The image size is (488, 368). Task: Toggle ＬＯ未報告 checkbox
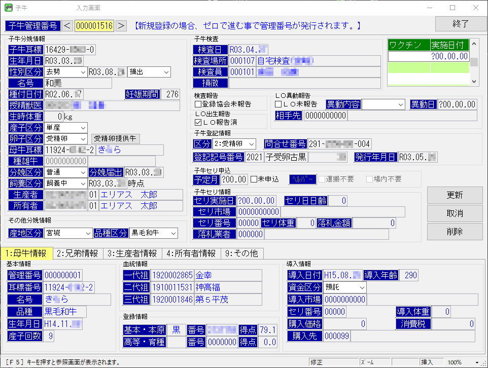tap(278, 104)
